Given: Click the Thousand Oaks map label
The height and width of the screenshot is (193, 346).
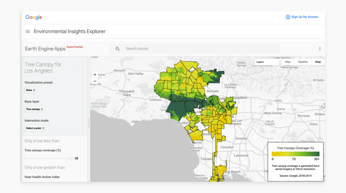Looking at the screenshot, I should pos(126,93).
